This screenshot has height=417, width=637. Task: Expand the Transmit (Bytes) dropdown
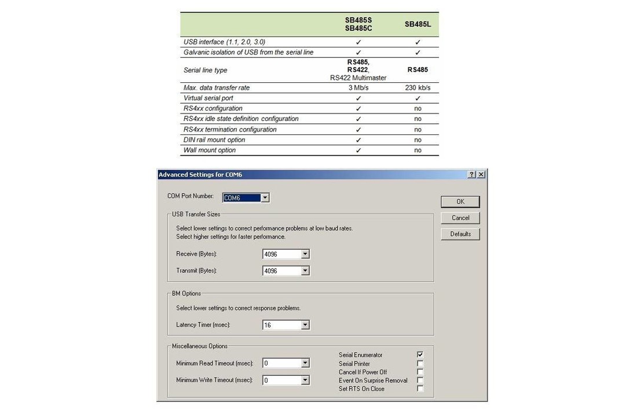click(305, 270)
